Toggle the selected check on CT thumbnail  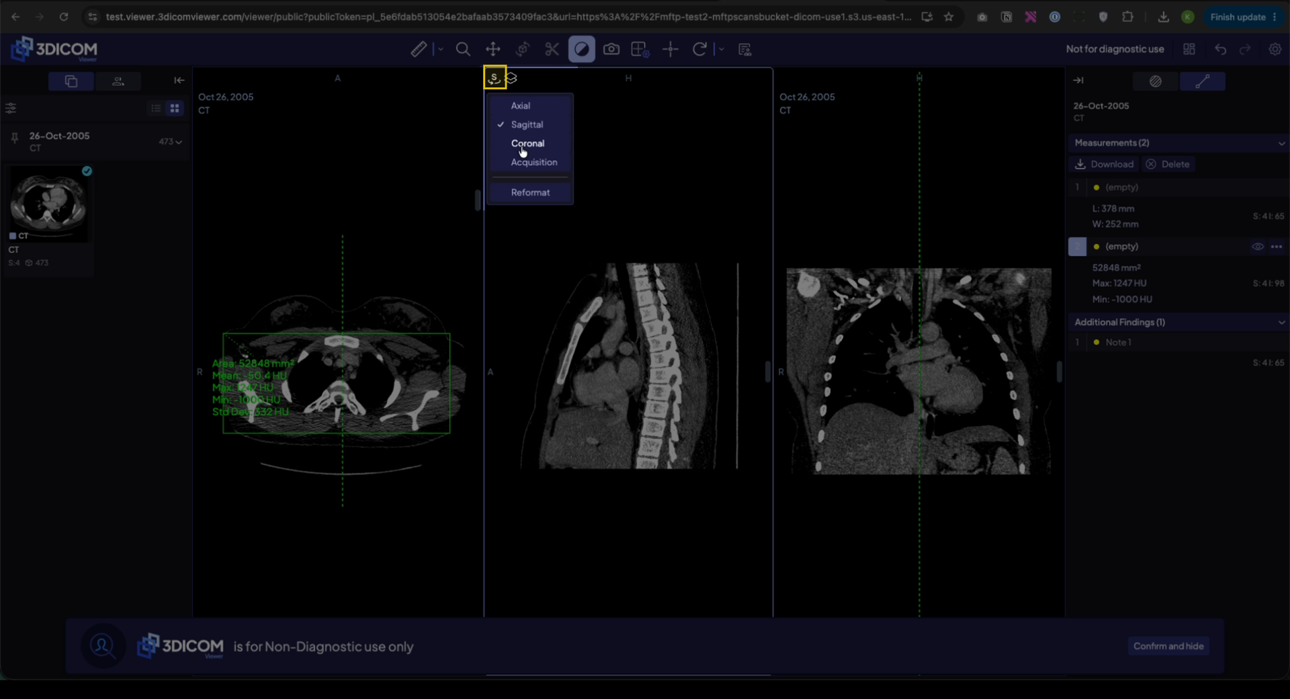(x=87, y=171)
